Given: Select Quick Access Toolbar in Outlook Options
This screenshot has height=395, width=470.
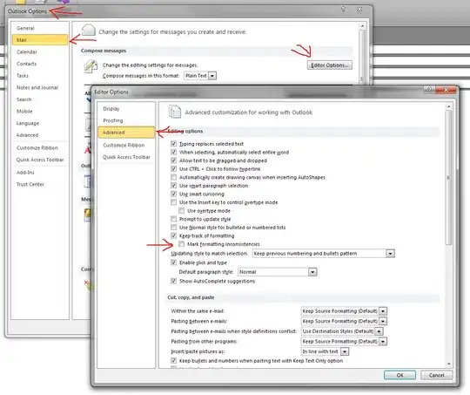Looking at the screenshot, I should tap(40, 160).
